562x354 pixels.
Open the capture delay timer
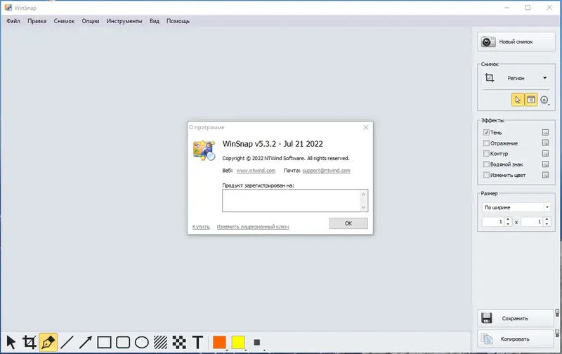pyautogui.click(x=544, y=100)
